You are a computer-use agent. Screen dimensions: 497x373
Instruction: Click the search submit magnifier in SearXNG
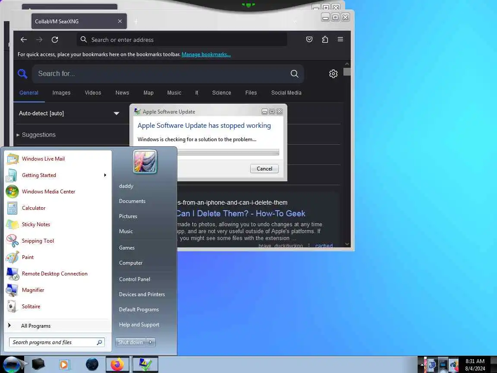[x=295, y=73]
